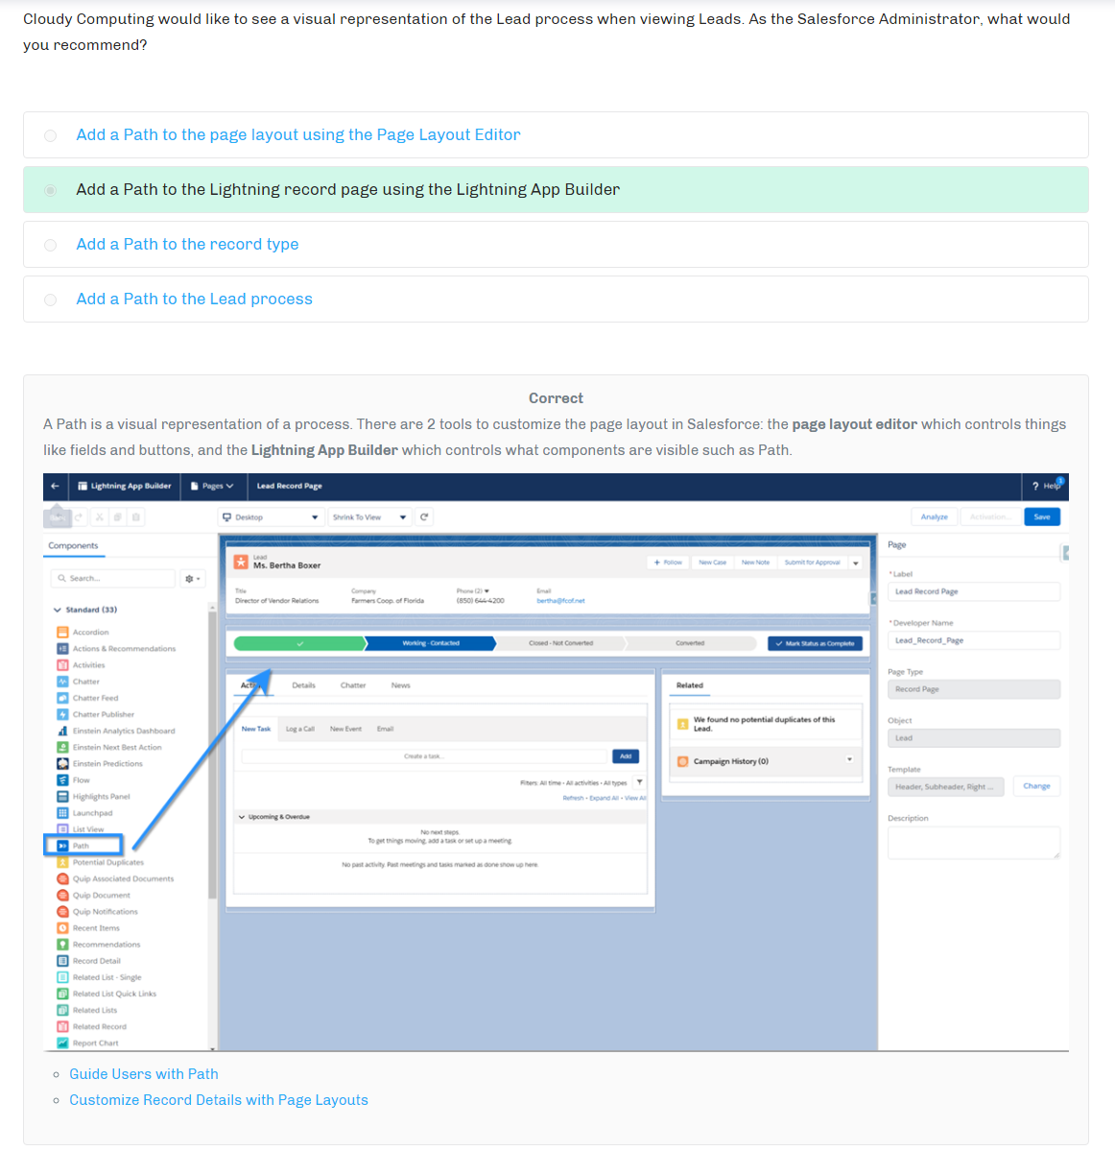Select the Path component icon

pos(62,847)
